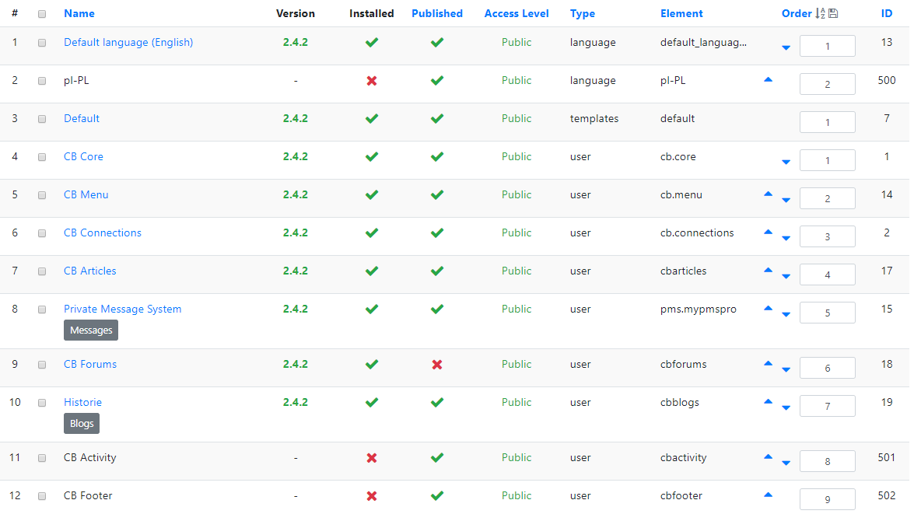Viewport: 914px width, 521px height.
Task: Move CB Menu up in order
Action: [x=768, y=194]
